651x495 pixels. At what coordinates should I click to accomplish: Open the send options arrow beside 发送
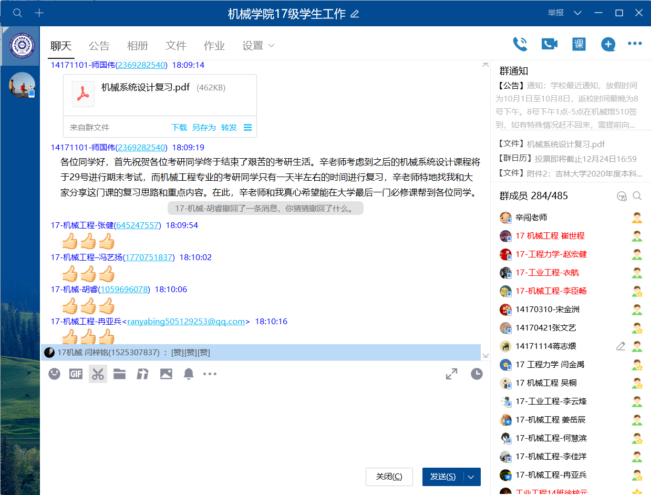(x=471, y=477)
